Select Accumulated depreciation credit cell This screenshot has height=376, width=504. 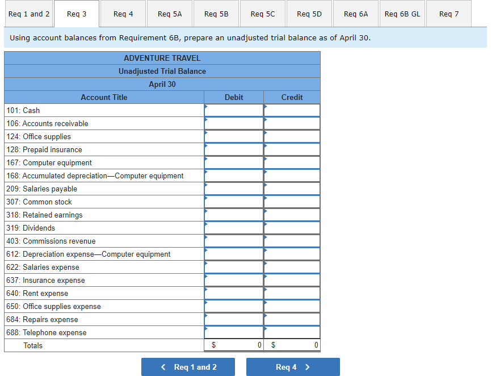click(292, 176)
